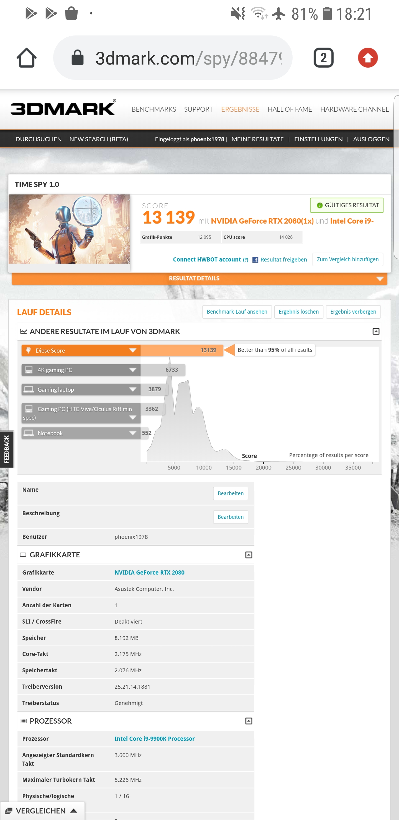Collapse the Andere Resultate section square icon
The image size is (399, 820).
click(376, 331)
